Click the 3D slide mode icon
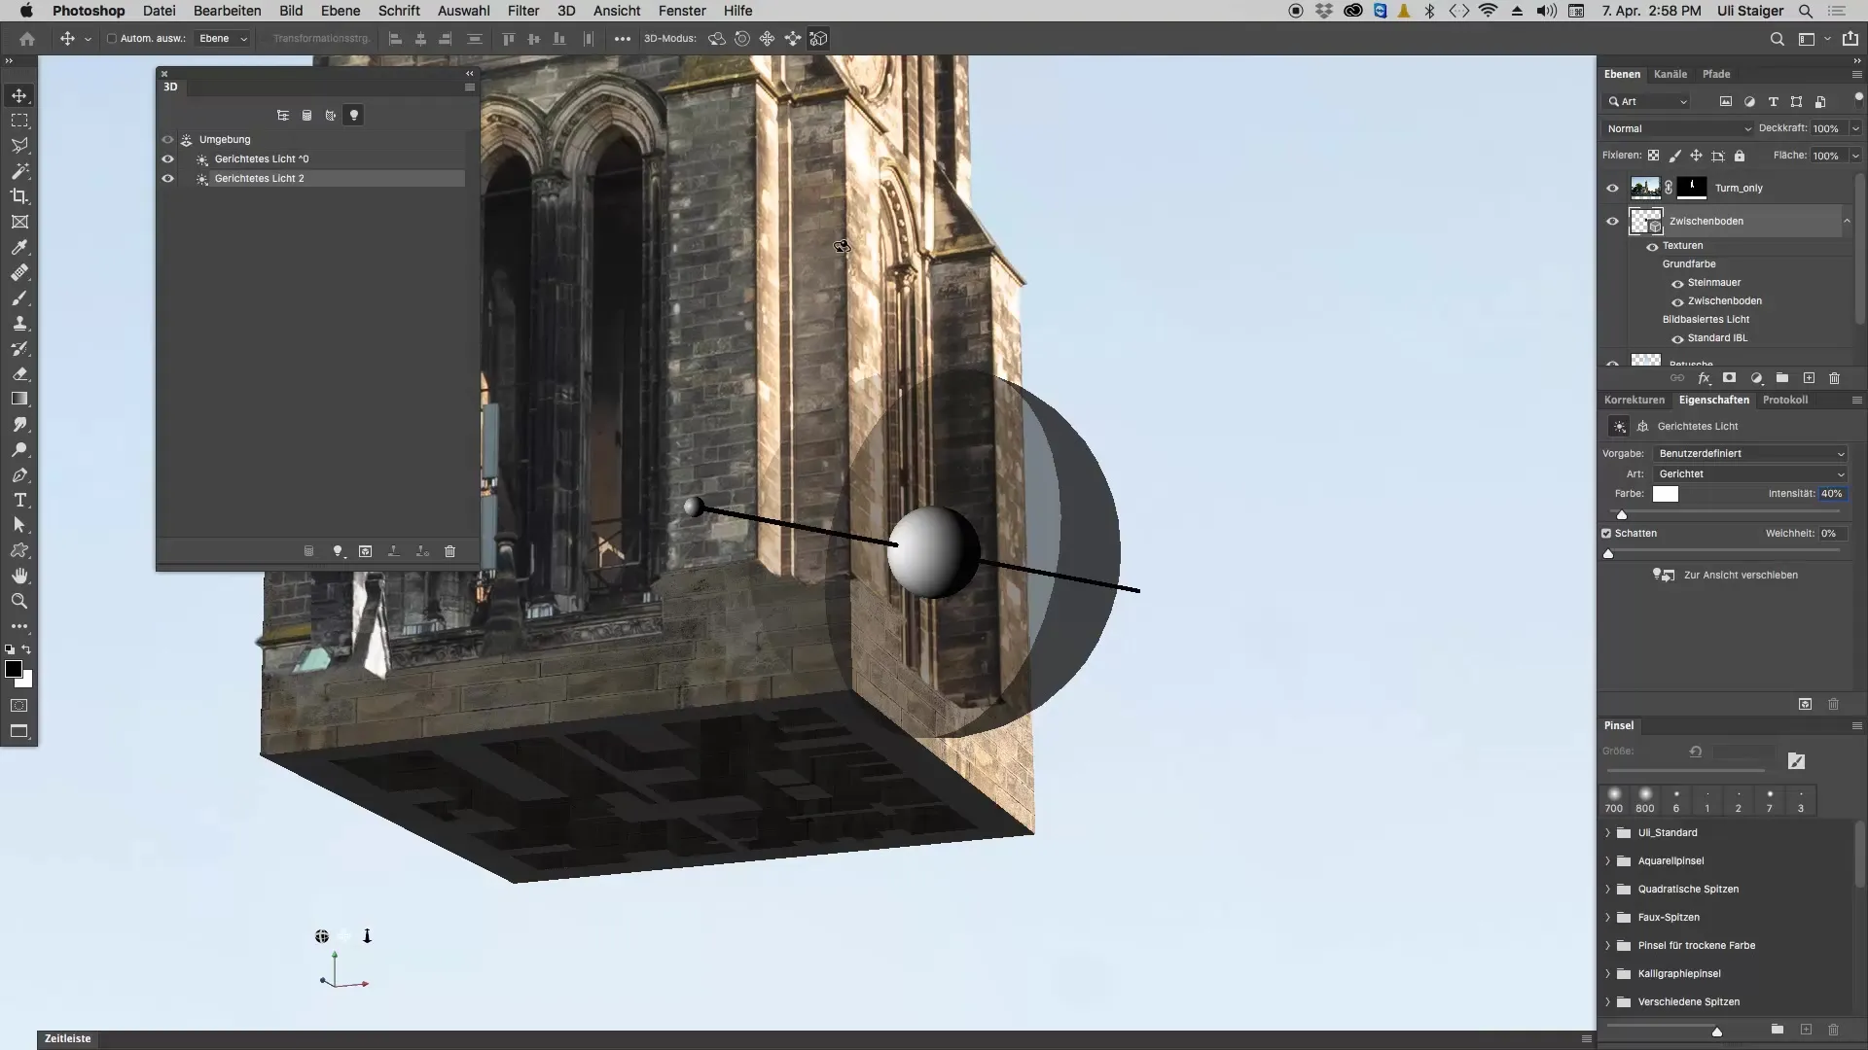Viewport: 1868px width, 1050px height. 793,39
